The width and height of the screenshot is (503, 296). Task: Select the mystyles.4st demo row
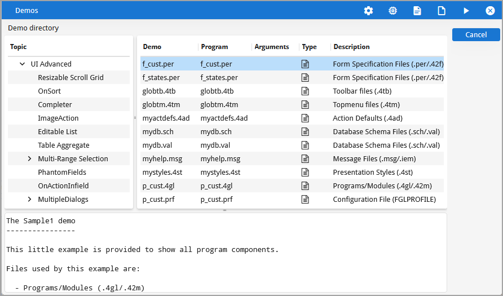pos(161,172)
